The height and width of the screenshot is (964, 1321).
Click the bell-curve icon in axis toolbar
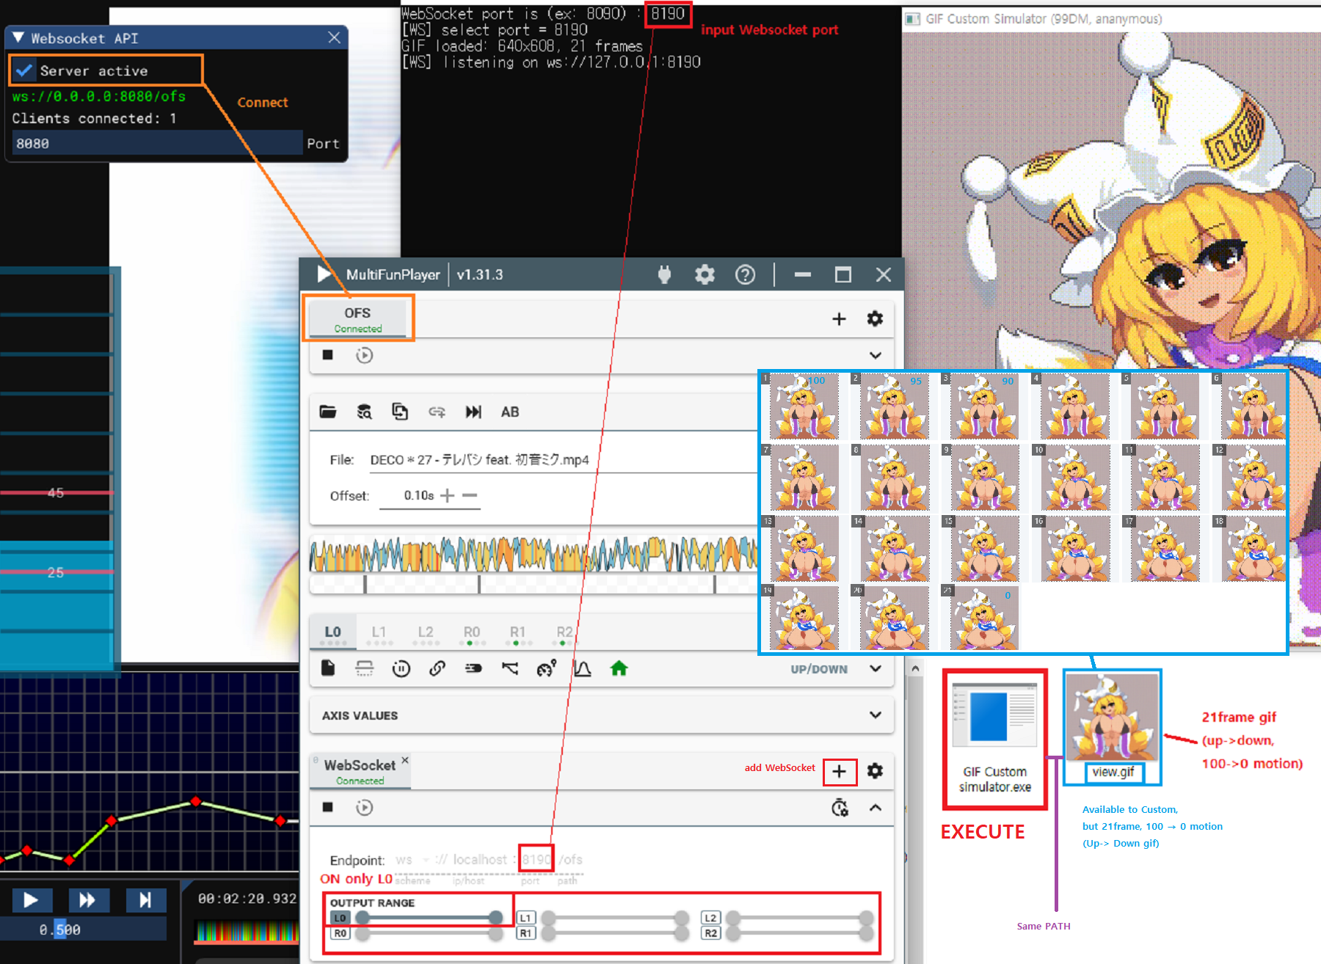583,668
